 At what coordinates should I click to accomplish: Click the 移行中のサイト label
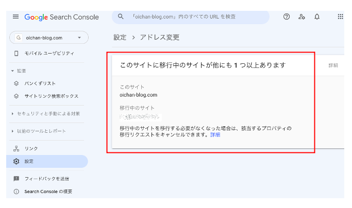(137, 108)
